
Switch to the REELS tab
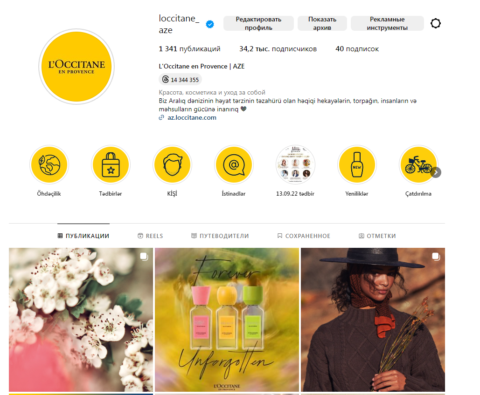[150, 236]
